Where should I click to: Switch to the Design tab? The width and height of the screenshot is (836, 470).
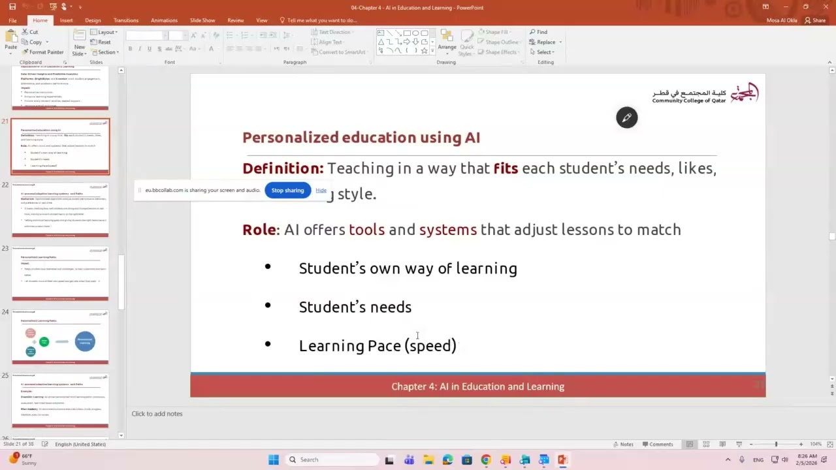(93, 20)
